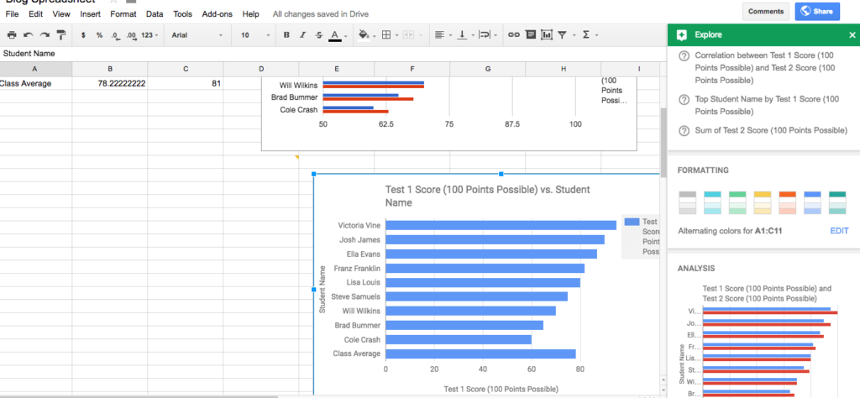Viewport: 860px width, 398px height.
Task: Open horizontal align options
Action: 439,35
